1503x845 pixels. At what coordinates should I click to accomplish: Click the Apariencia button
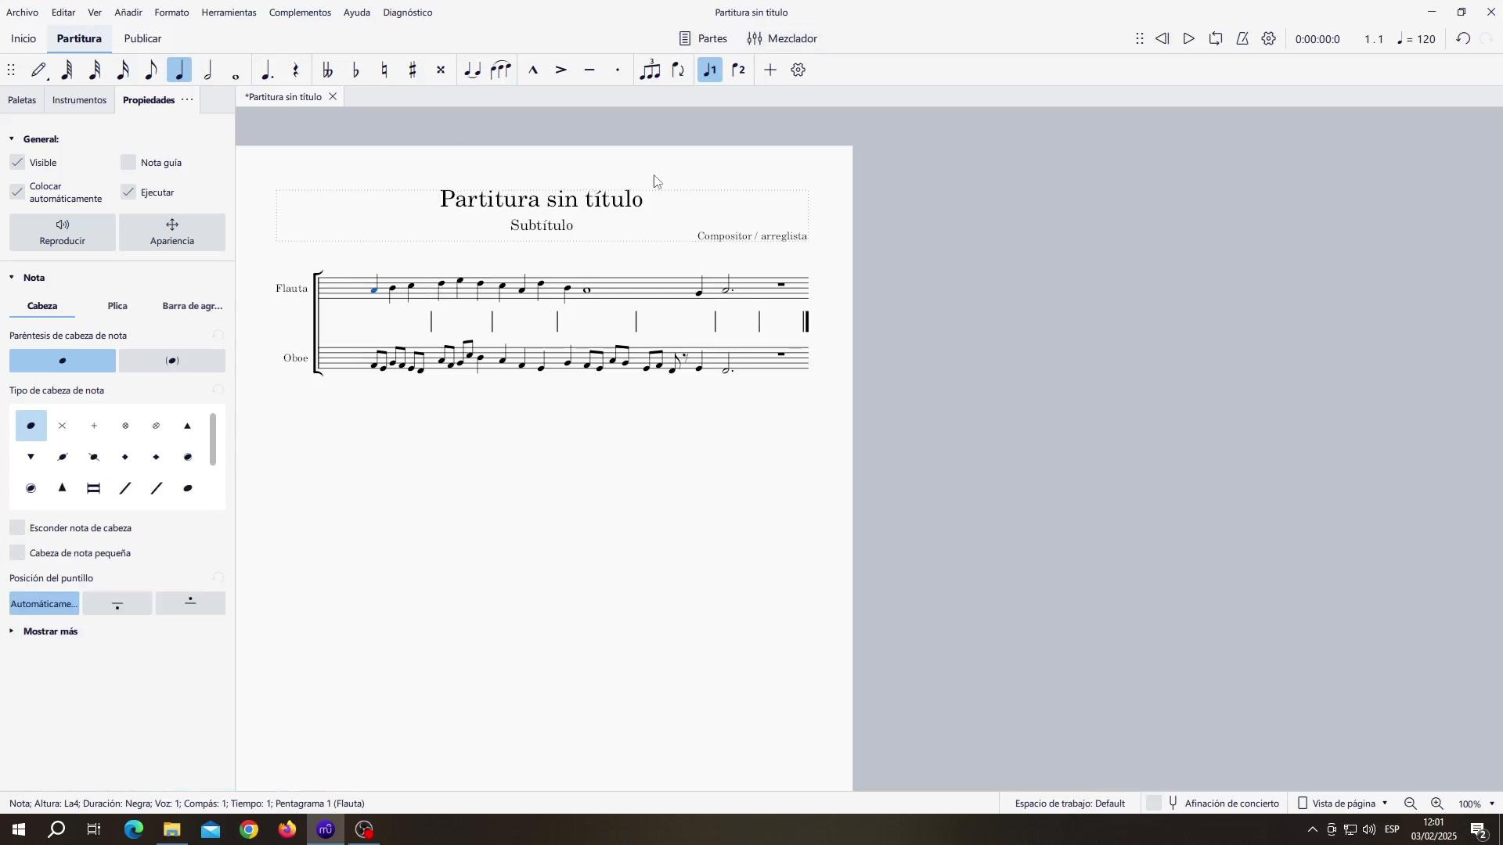pyautogui.click(x=171, y=232)
